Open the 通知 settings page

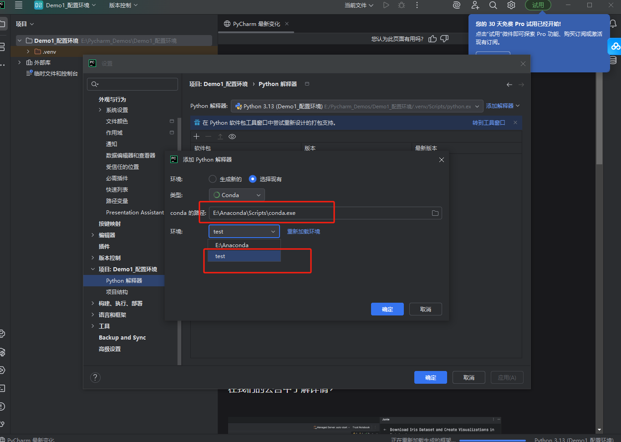pyautogui.click(x=112, y=144)
